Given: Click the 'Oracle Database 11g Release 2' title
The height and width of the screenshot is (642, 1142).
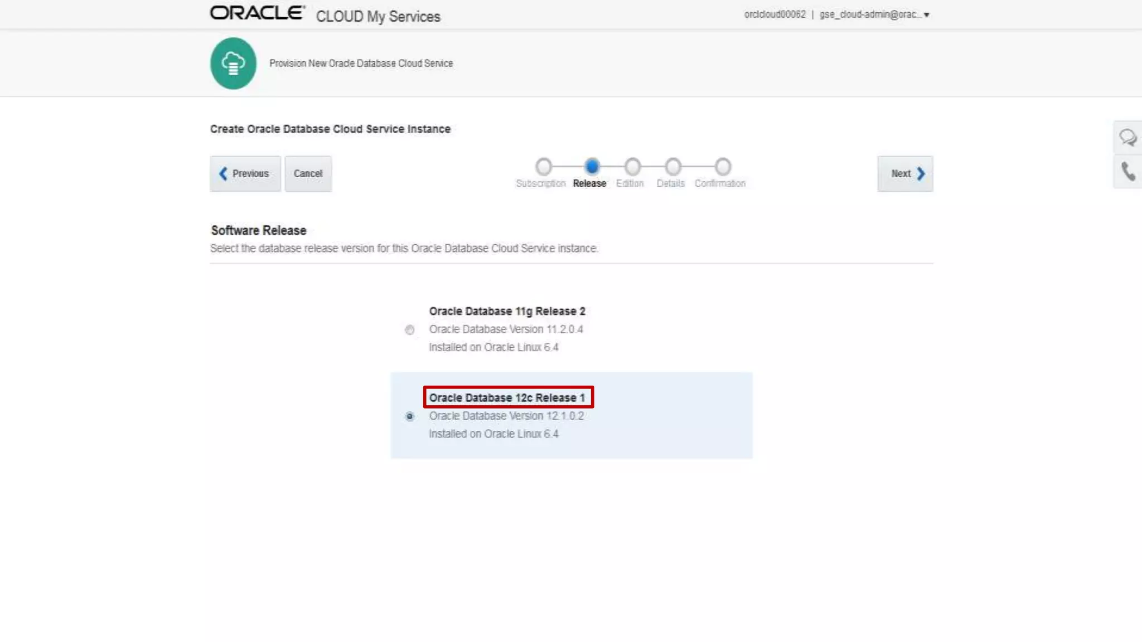Looking at the screenshot, I should click(507, 311).
